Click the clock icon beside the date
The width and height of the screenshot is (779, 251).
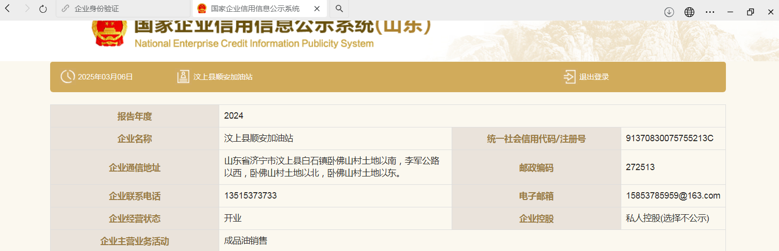[67, 76]
